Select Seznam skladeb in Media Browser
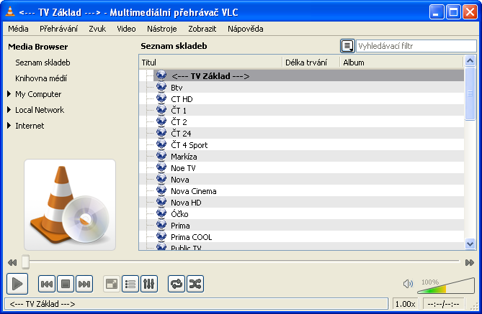Viewport: 482px width, 314px height. [x=43, y=63]
